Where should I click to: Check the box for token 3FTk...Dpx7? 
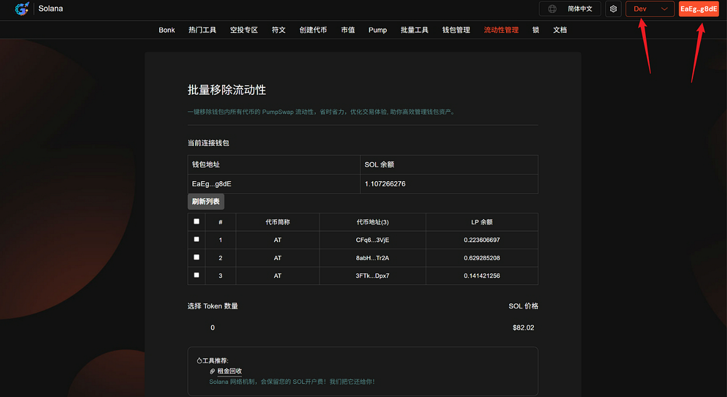pyautogui.click(x=196, y=275)
